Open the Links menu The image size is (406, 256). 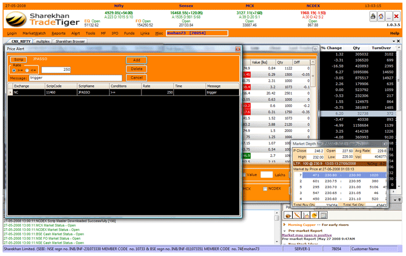coord(145,34)
